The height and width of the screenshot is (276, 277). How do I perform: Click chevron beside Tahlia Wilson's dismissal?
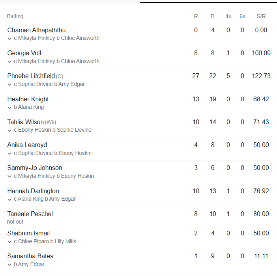click(9, 130)
